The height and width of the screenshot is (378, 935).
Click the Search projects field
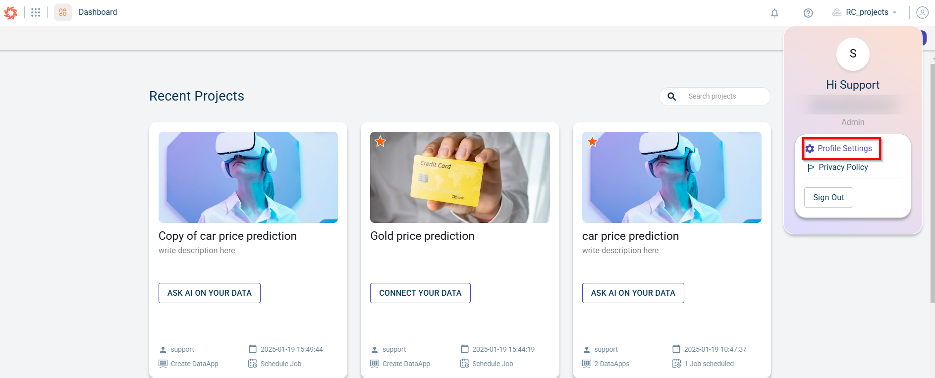(723, 97)
